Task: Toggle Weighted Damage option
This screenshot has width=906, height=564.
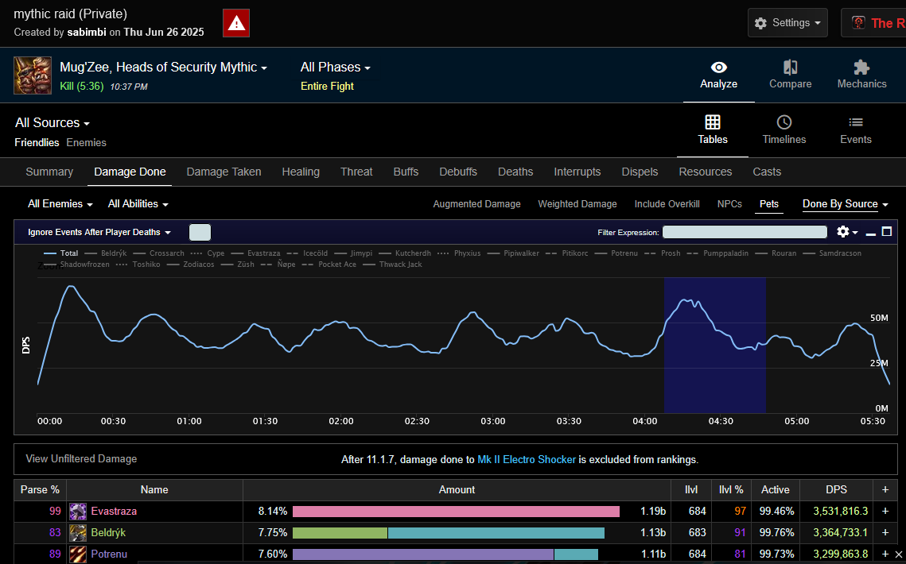Action: coord(577,204)
